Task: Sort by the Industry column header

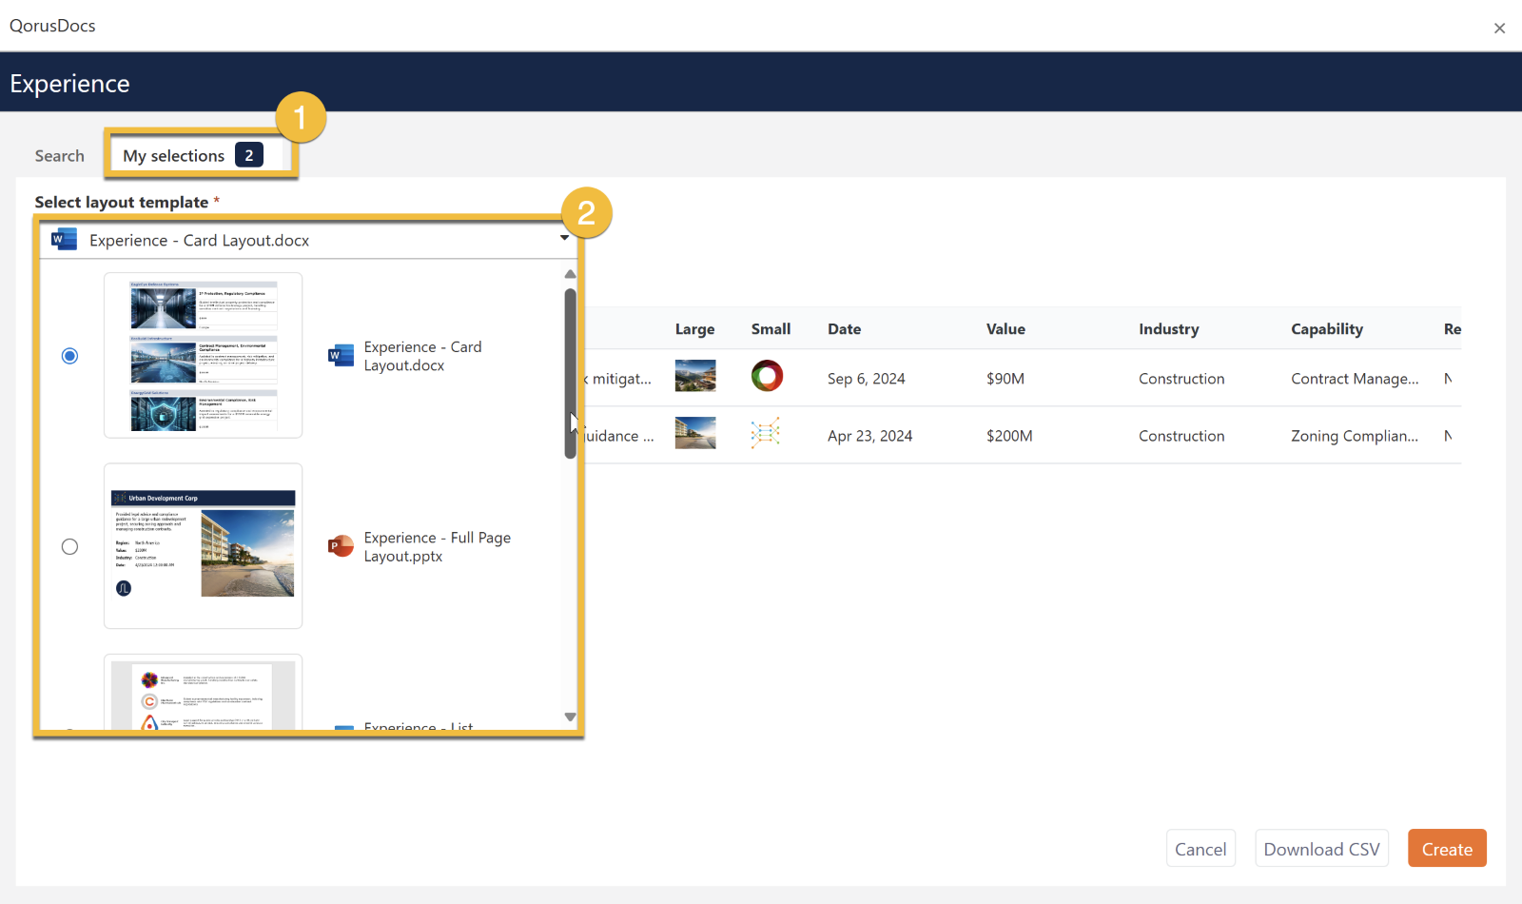Action: point(1168,329)
